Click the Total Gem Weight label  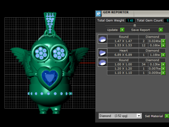111,20
